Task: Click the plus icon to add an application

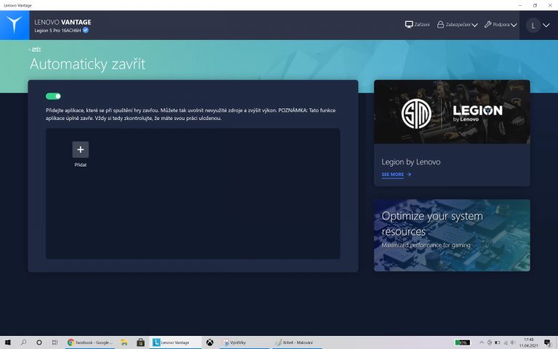Action: (80, 150)
